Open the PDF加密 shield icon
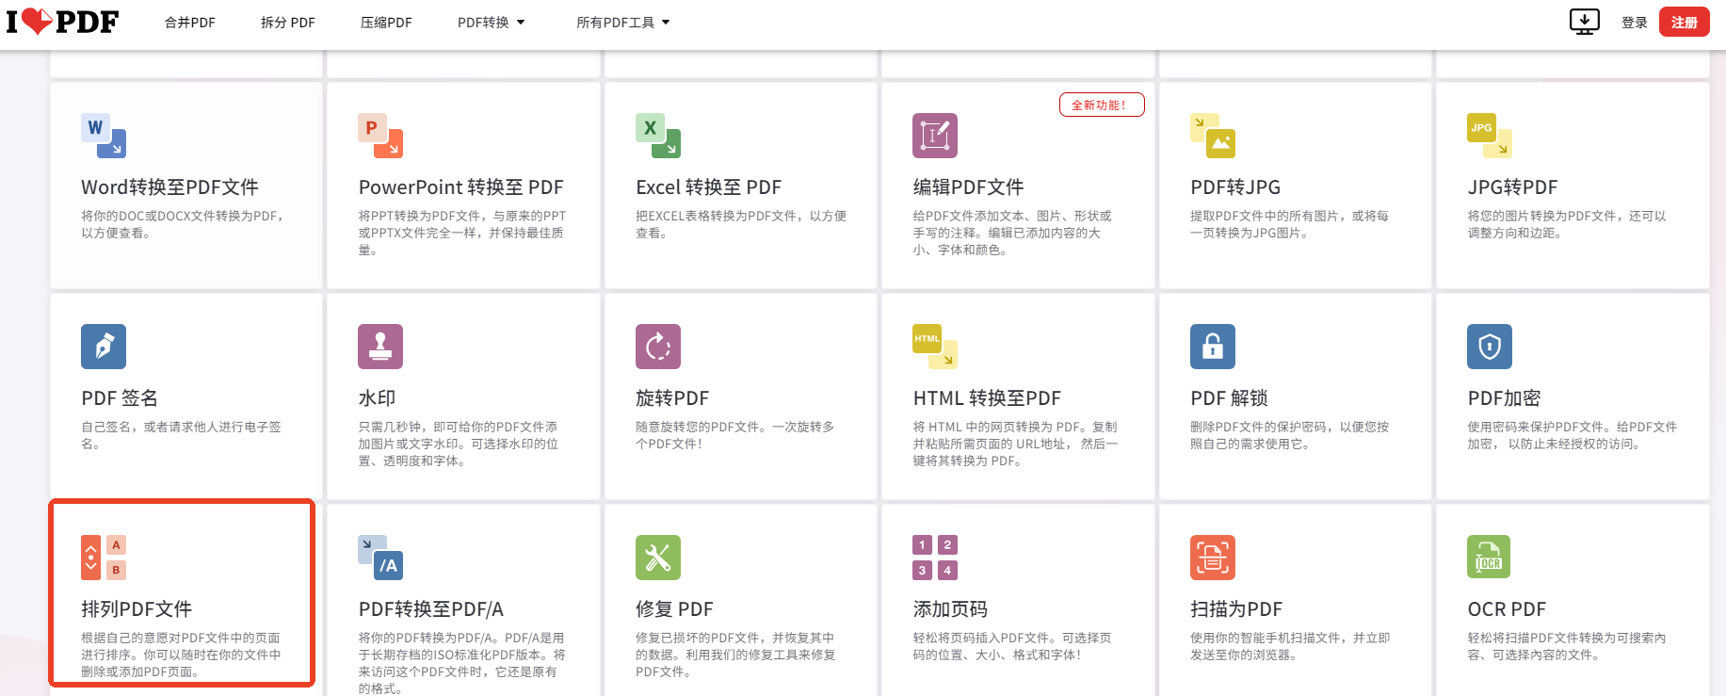 pos(1490,347)
